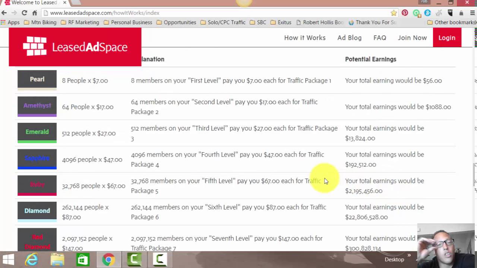Click the gray padlock extension icon

(461, 13)
